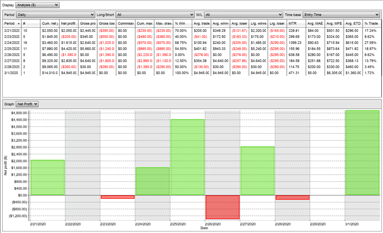Viewport: 383px width, 233px height.
Task: Sort by the Net profit column header
Action: (69, 23)
